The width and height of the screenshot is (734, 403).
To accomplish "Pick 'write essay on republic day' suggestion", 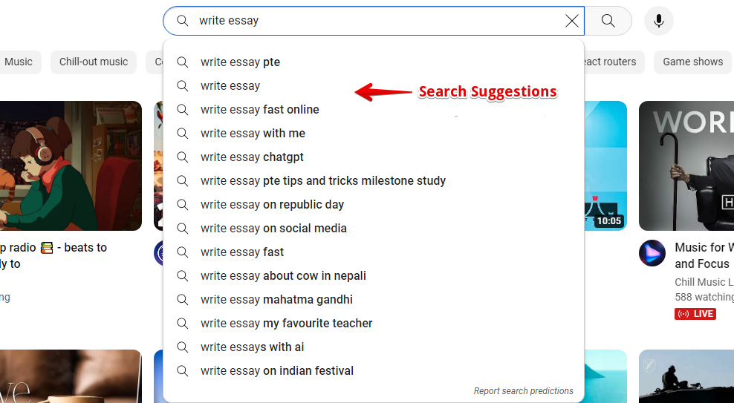I will click(272, 205).
